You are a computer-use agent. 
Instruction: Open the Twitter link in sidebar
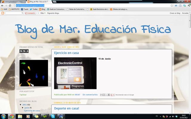(x=23, y=95)
